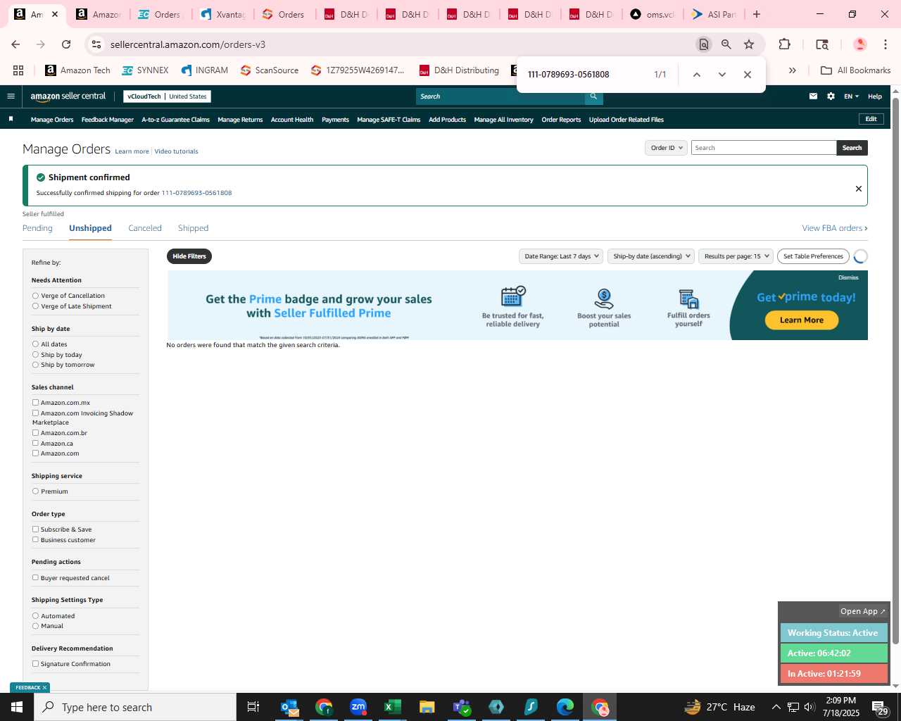Image resolution: width=901 pixels, height=721 pixels.
Task: Check the Amazon.ca sales channel
Action: [35, 444]
